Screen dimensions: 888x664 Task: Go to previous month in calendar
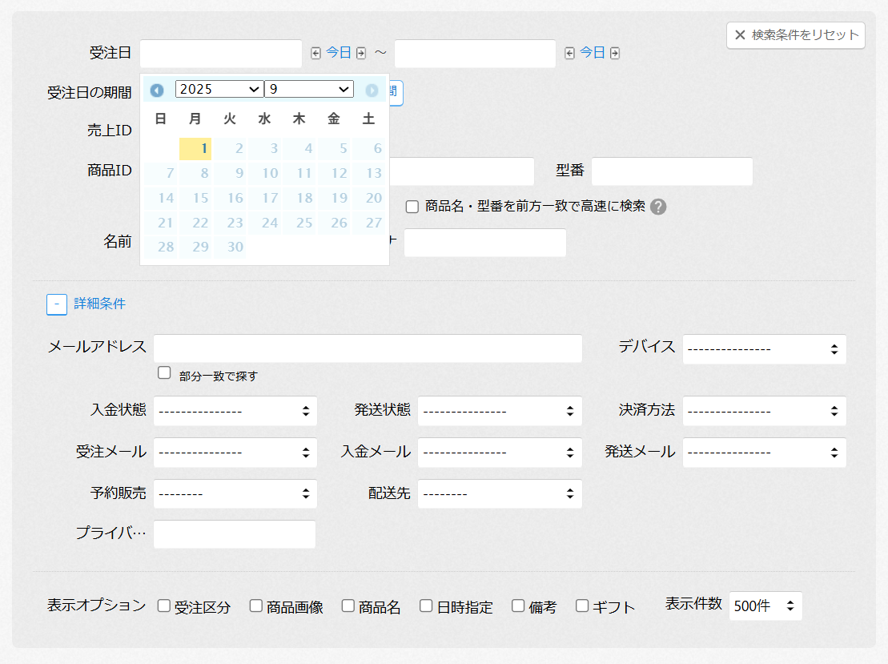click(x=157, y=91)
